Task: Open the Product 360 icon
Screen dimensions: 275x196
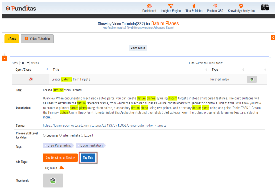Action: (x=215, y=6)
